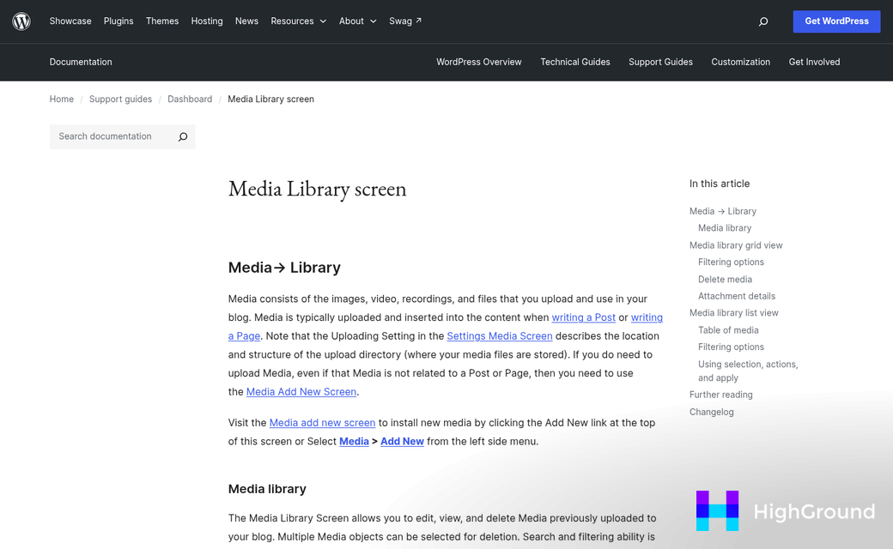
Task: Open the Swag external link
Action: coord(405,21)
